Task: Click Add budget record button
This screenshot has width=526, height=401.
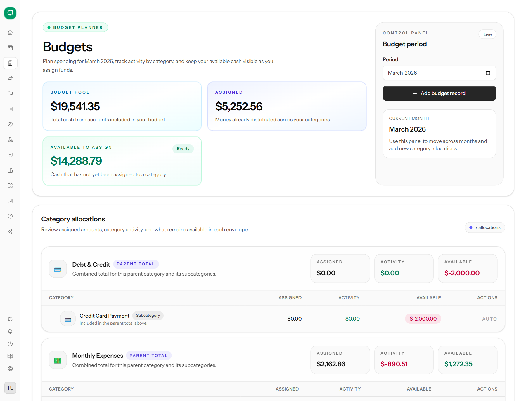Action: [x=439, y=93]
